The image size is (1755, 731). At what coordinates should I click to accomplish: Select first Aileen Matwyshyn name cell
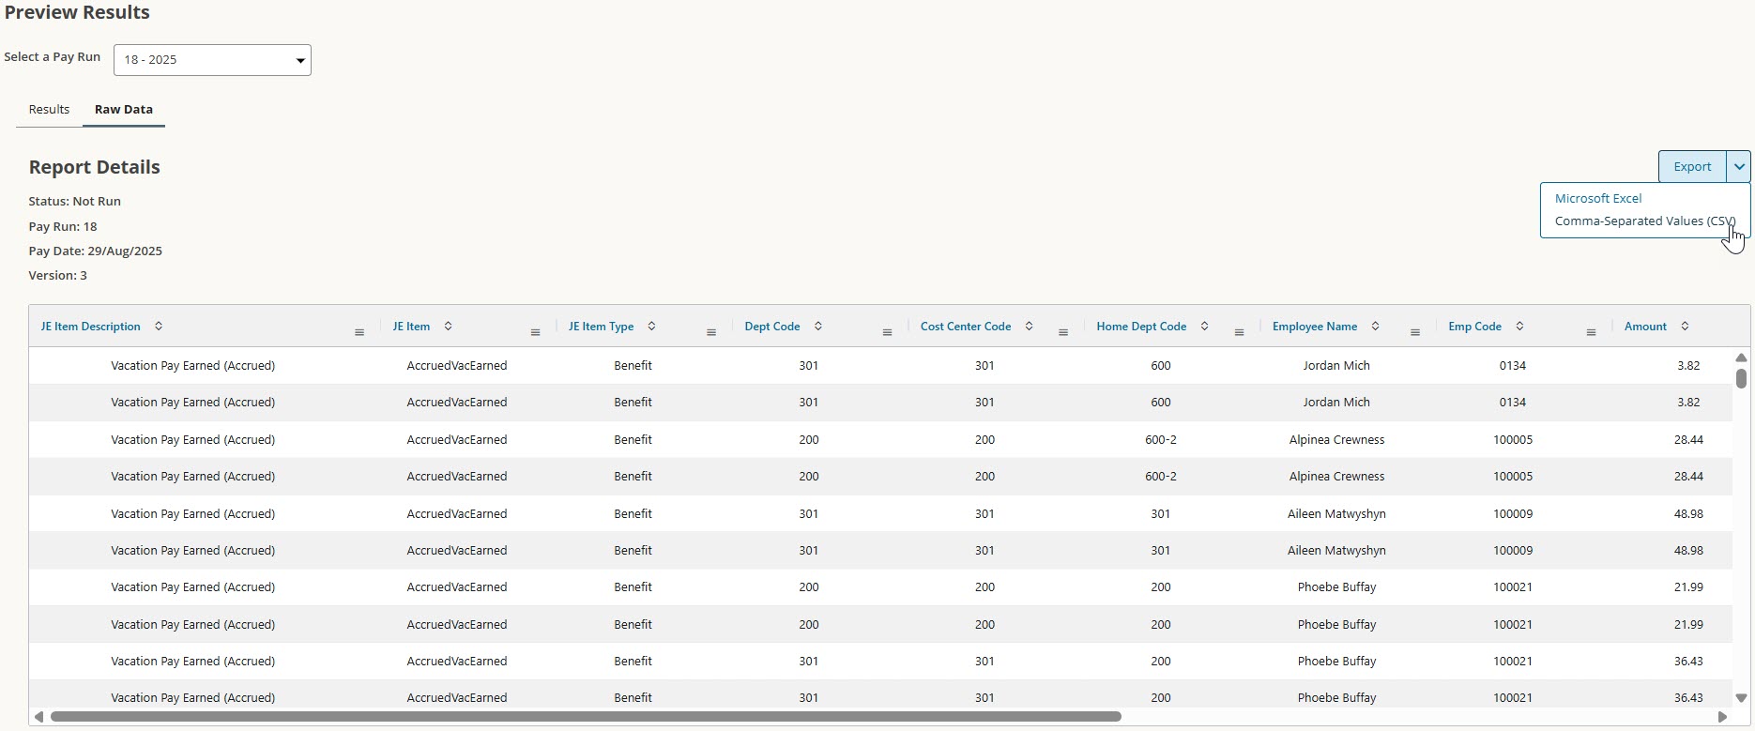click(x=1336, y=513)
